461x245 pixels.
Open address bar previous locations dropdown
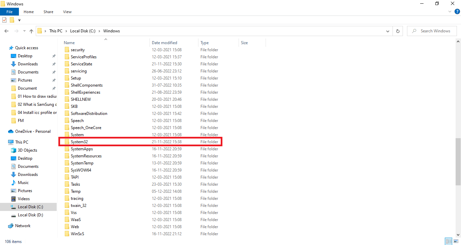pyautogui.click(x=388, y=31)
